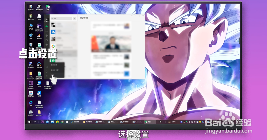Image resolution: width=267 pixels, height=140 pixels.
Task: Open Windows Start menu
Action: (29, 122)
